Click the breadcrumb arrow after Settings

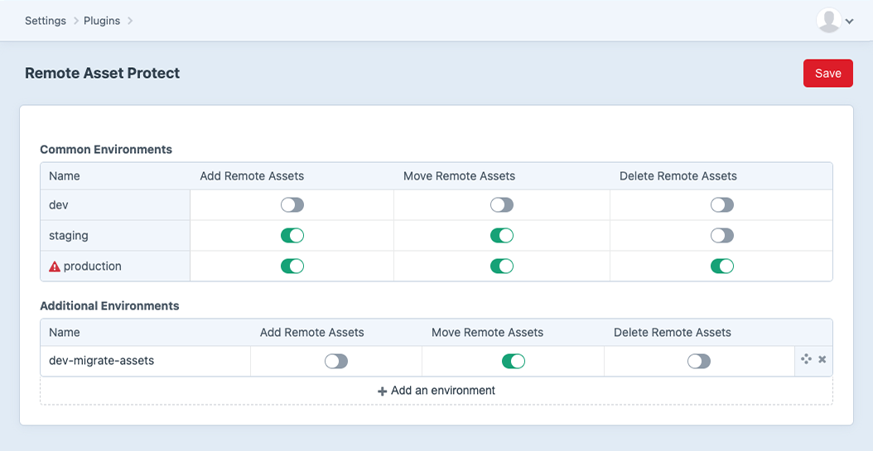[75, 21]
